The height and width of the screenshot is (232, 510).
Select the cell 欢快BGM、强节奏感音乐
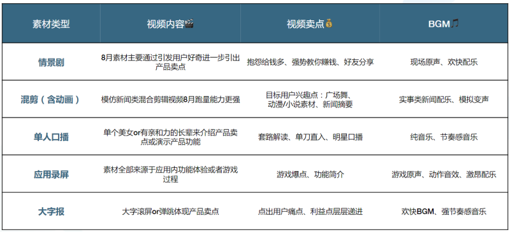(x=444, y=212)
